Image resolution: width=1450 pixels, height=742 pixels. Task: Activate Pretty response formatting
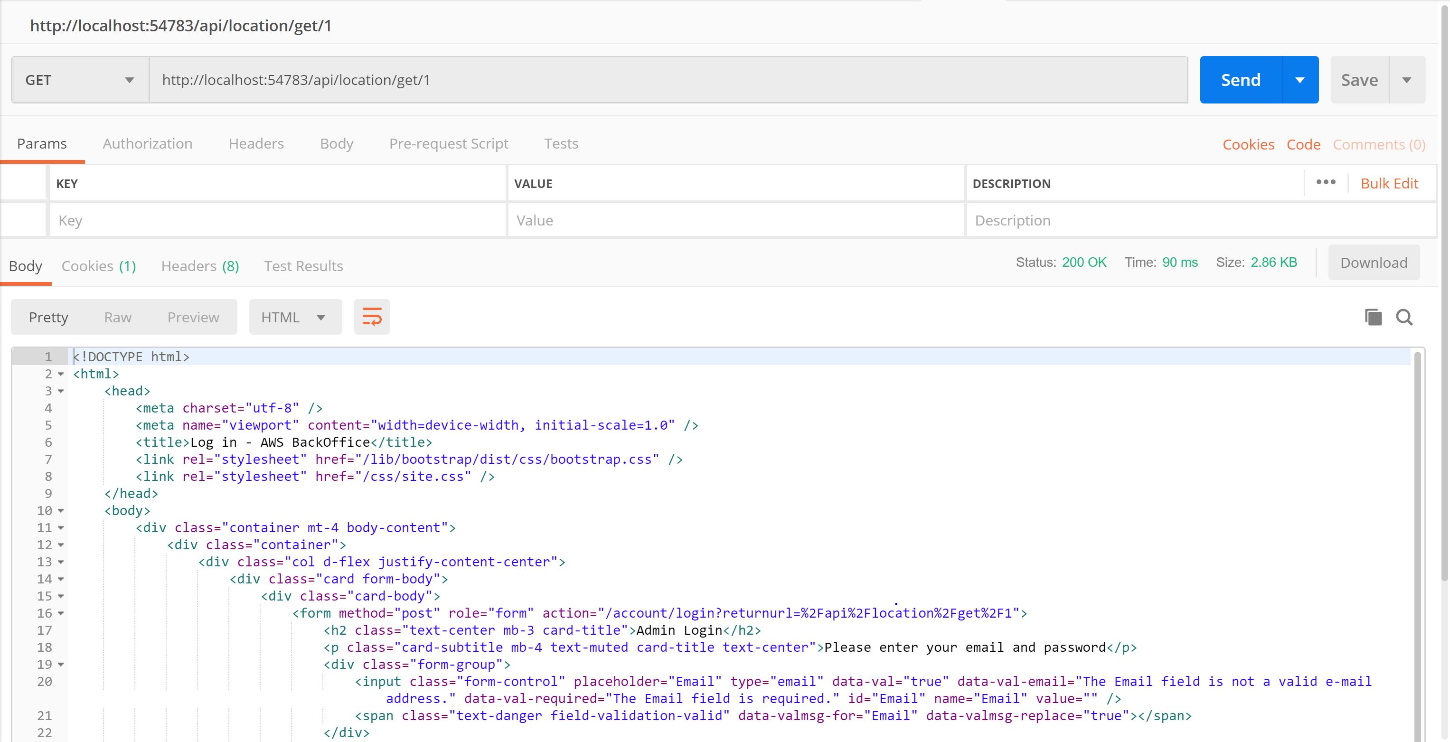48,316
